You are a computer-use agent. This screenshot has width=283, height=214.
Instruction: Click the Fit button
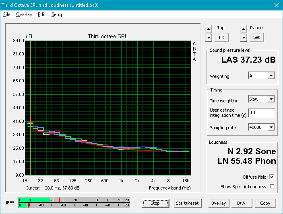click(222, 37)
